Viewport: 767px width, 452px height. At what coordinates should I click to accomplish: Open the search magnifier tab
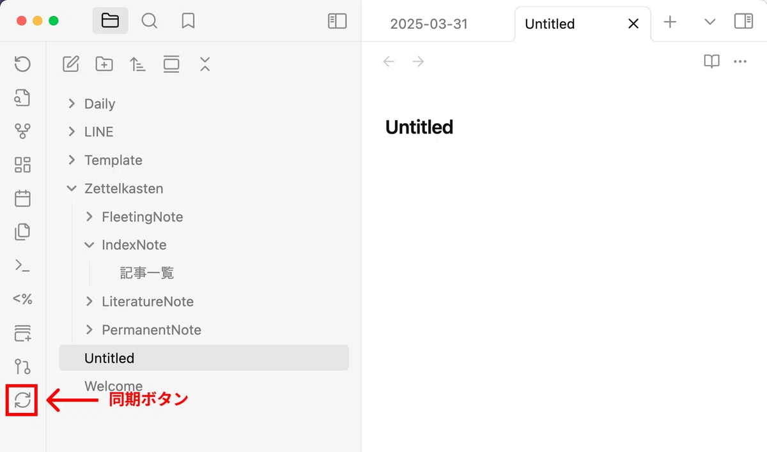pos(150,21)
